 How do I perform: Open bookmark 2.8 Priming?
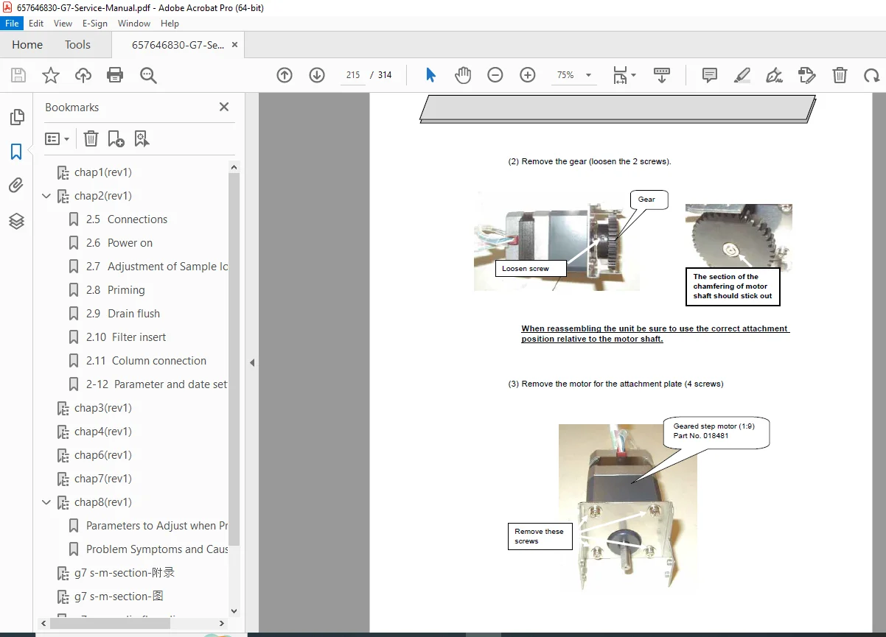click(x=116, y=290)
